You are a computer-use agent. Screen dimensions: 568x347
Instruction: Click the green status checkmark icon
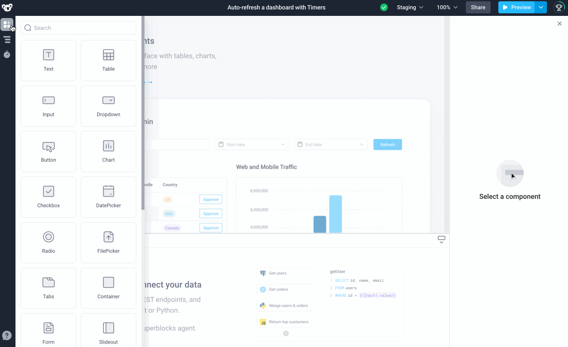click(384, 7)
